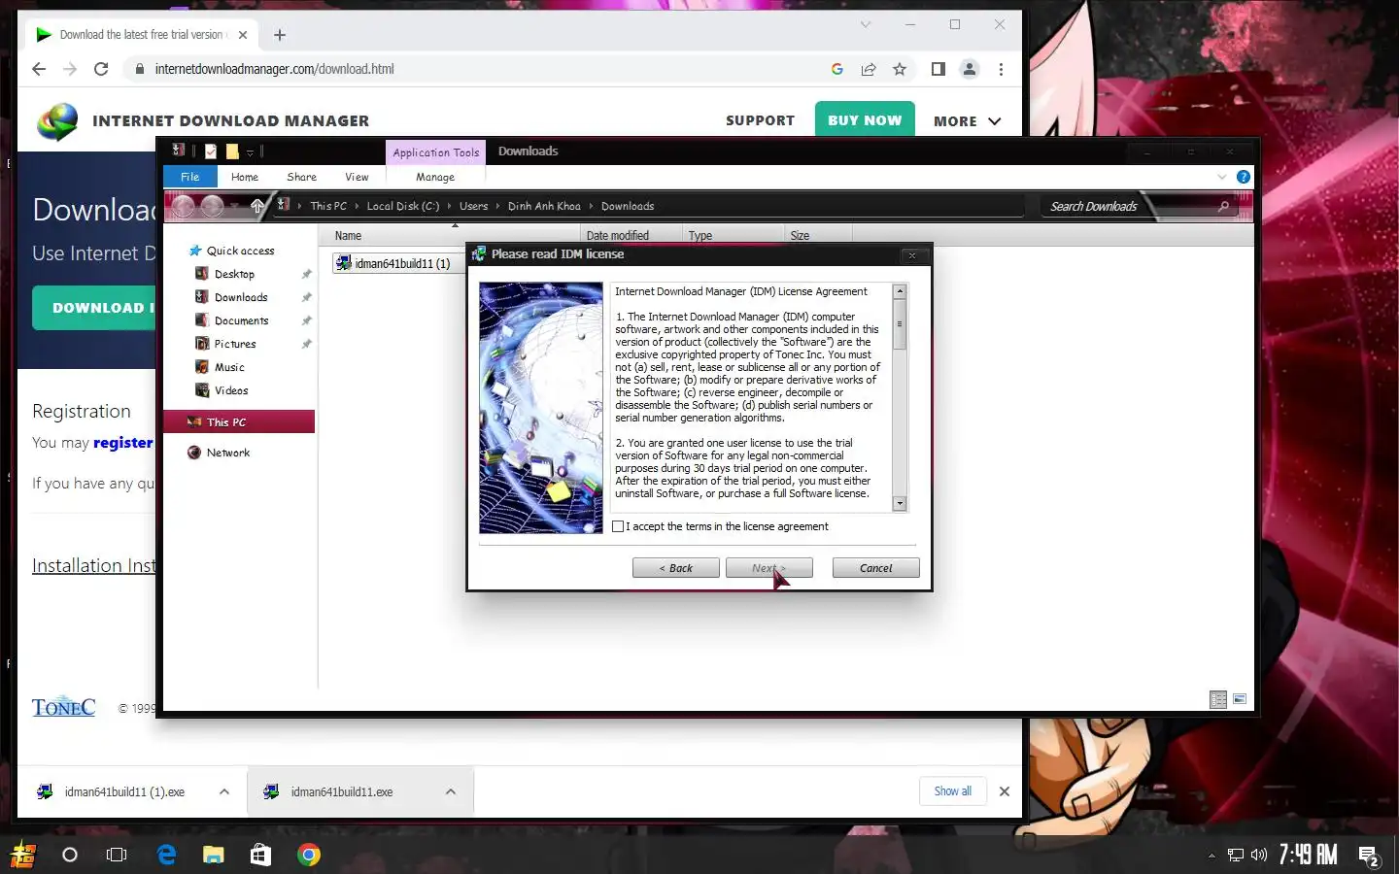This screenshot has height=874, width=1399.
Task: Click BUY NOW on IDM website
Action: pos(865,120)
